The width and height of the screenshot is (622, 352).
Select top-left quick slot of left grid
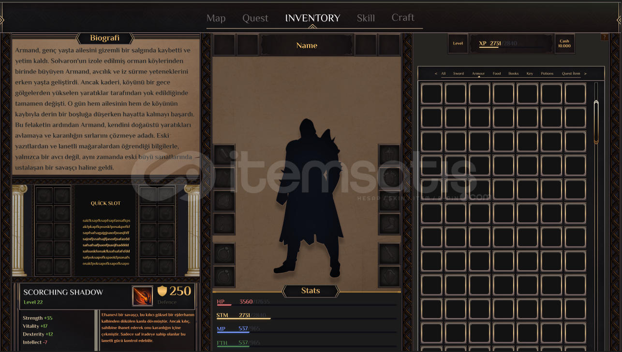44,195
